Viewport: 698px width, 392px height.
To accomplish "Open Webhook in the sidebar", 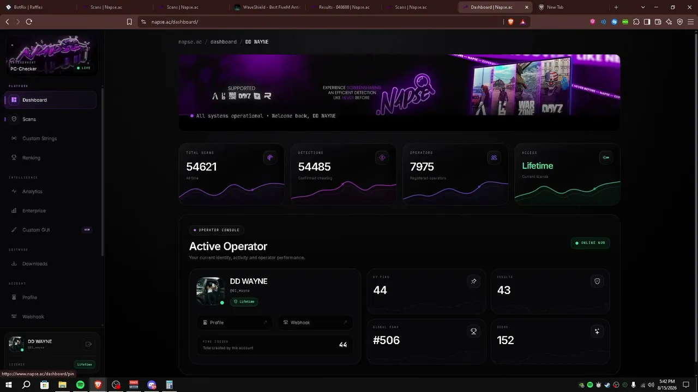I will coord(50,316).
